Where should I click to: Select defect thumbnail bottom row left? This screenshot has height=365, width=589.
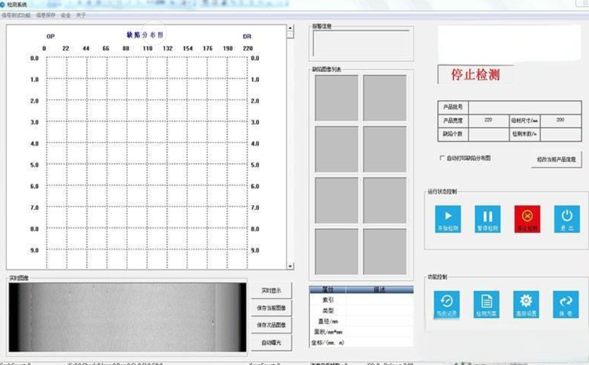pos(337,252)
